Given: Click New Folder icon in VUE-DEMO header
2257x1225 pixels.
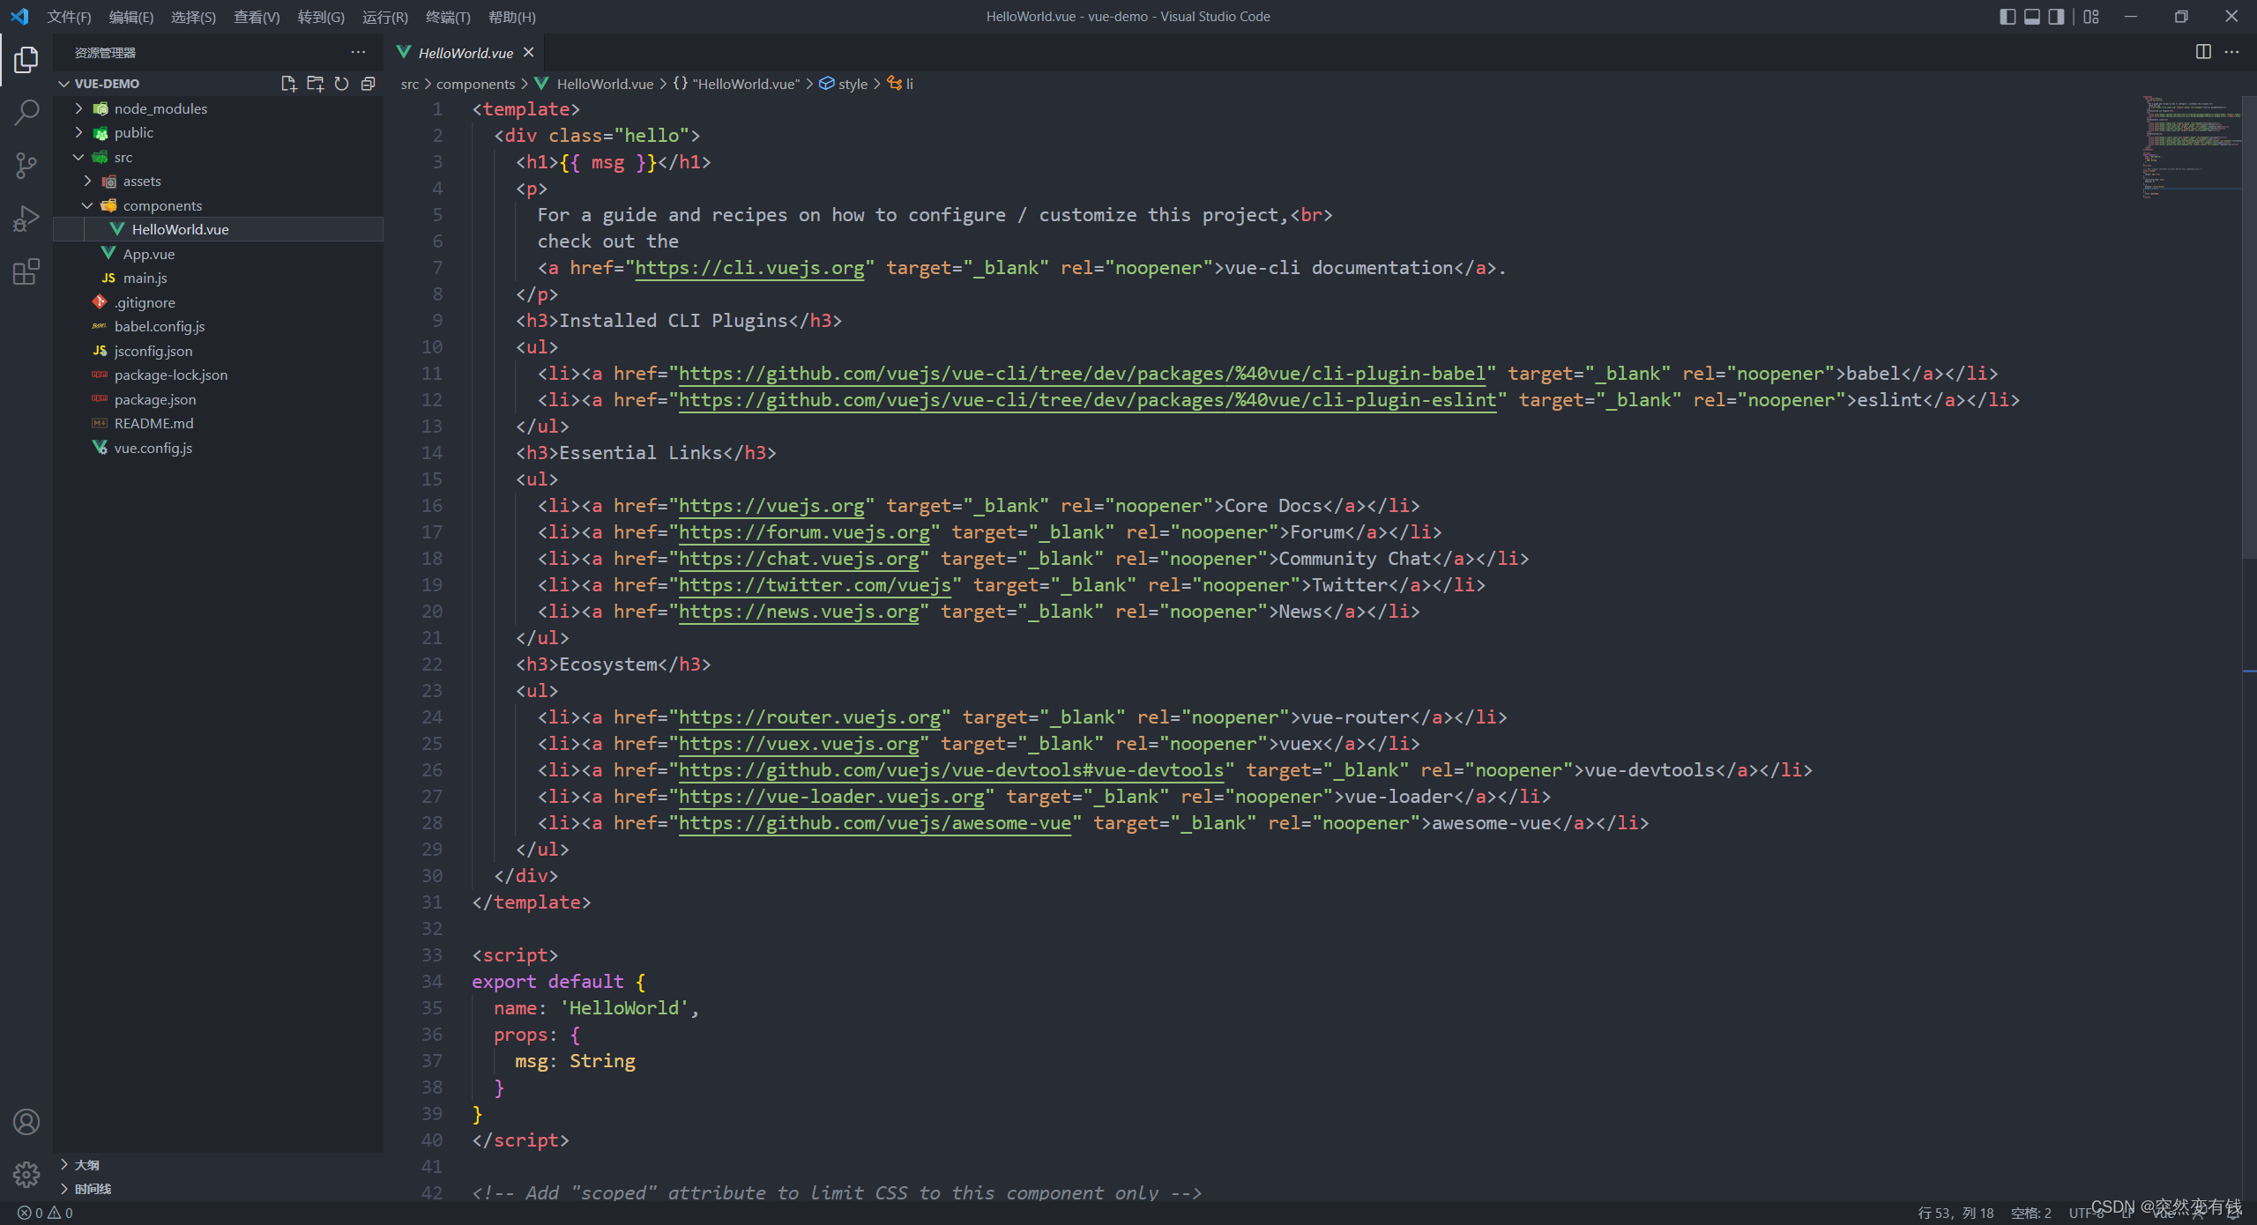Looking at the screenshot, I should tap(315, 84).
